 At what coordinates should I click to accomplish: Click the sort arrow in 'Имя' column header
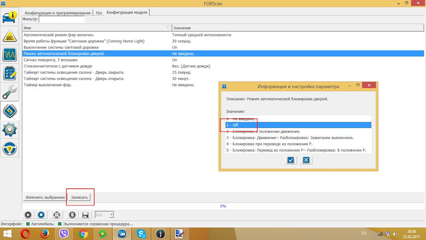169,28
